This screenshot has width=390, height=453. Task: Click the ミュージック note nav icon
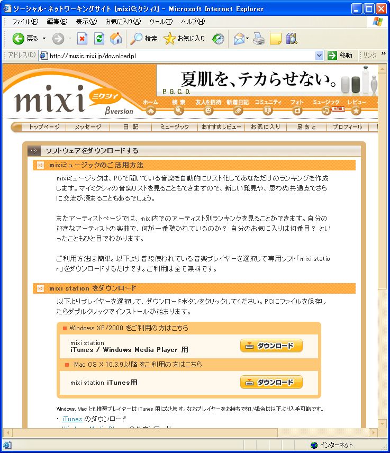[x=326, y=110]
